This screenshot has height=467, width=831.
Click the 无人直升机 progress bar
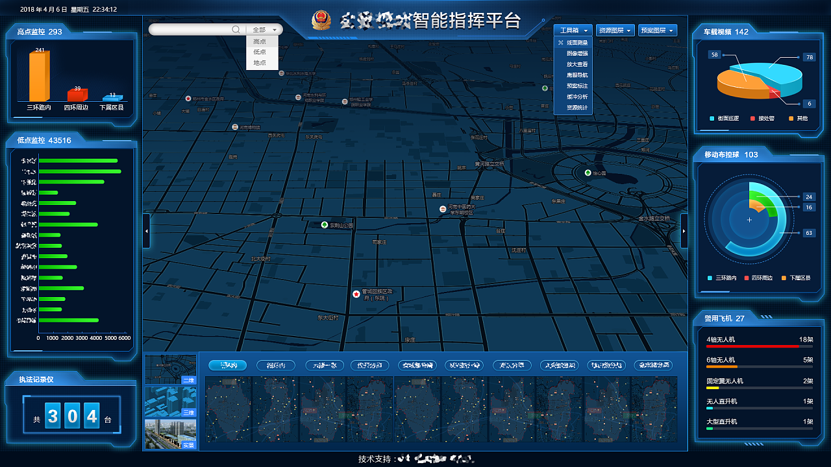(x=760, y=409)
